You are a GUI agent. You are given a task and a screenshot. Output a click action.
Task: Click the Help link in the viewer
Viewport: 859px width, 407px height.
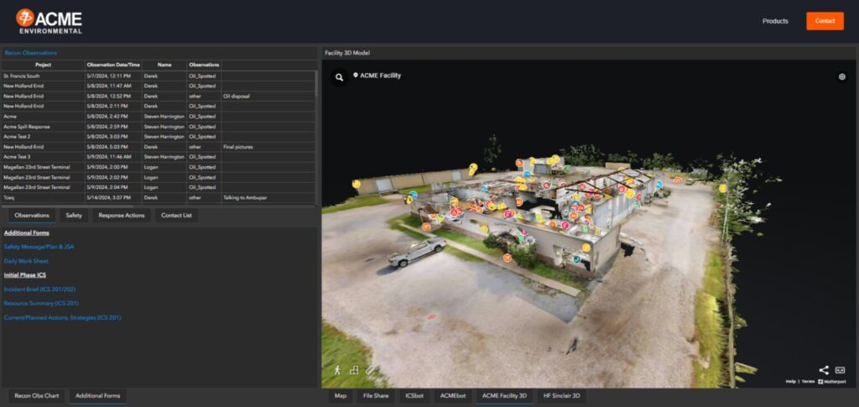coord(790,381)
